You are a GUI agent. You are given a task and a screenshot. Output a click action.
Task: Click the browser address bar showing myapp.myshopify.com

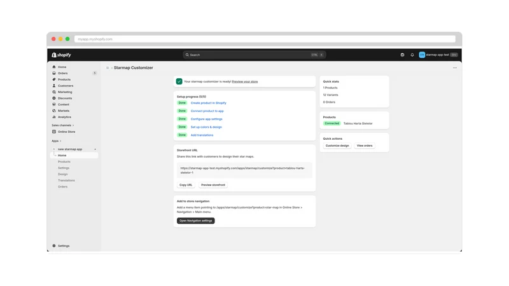click(265, 39)
